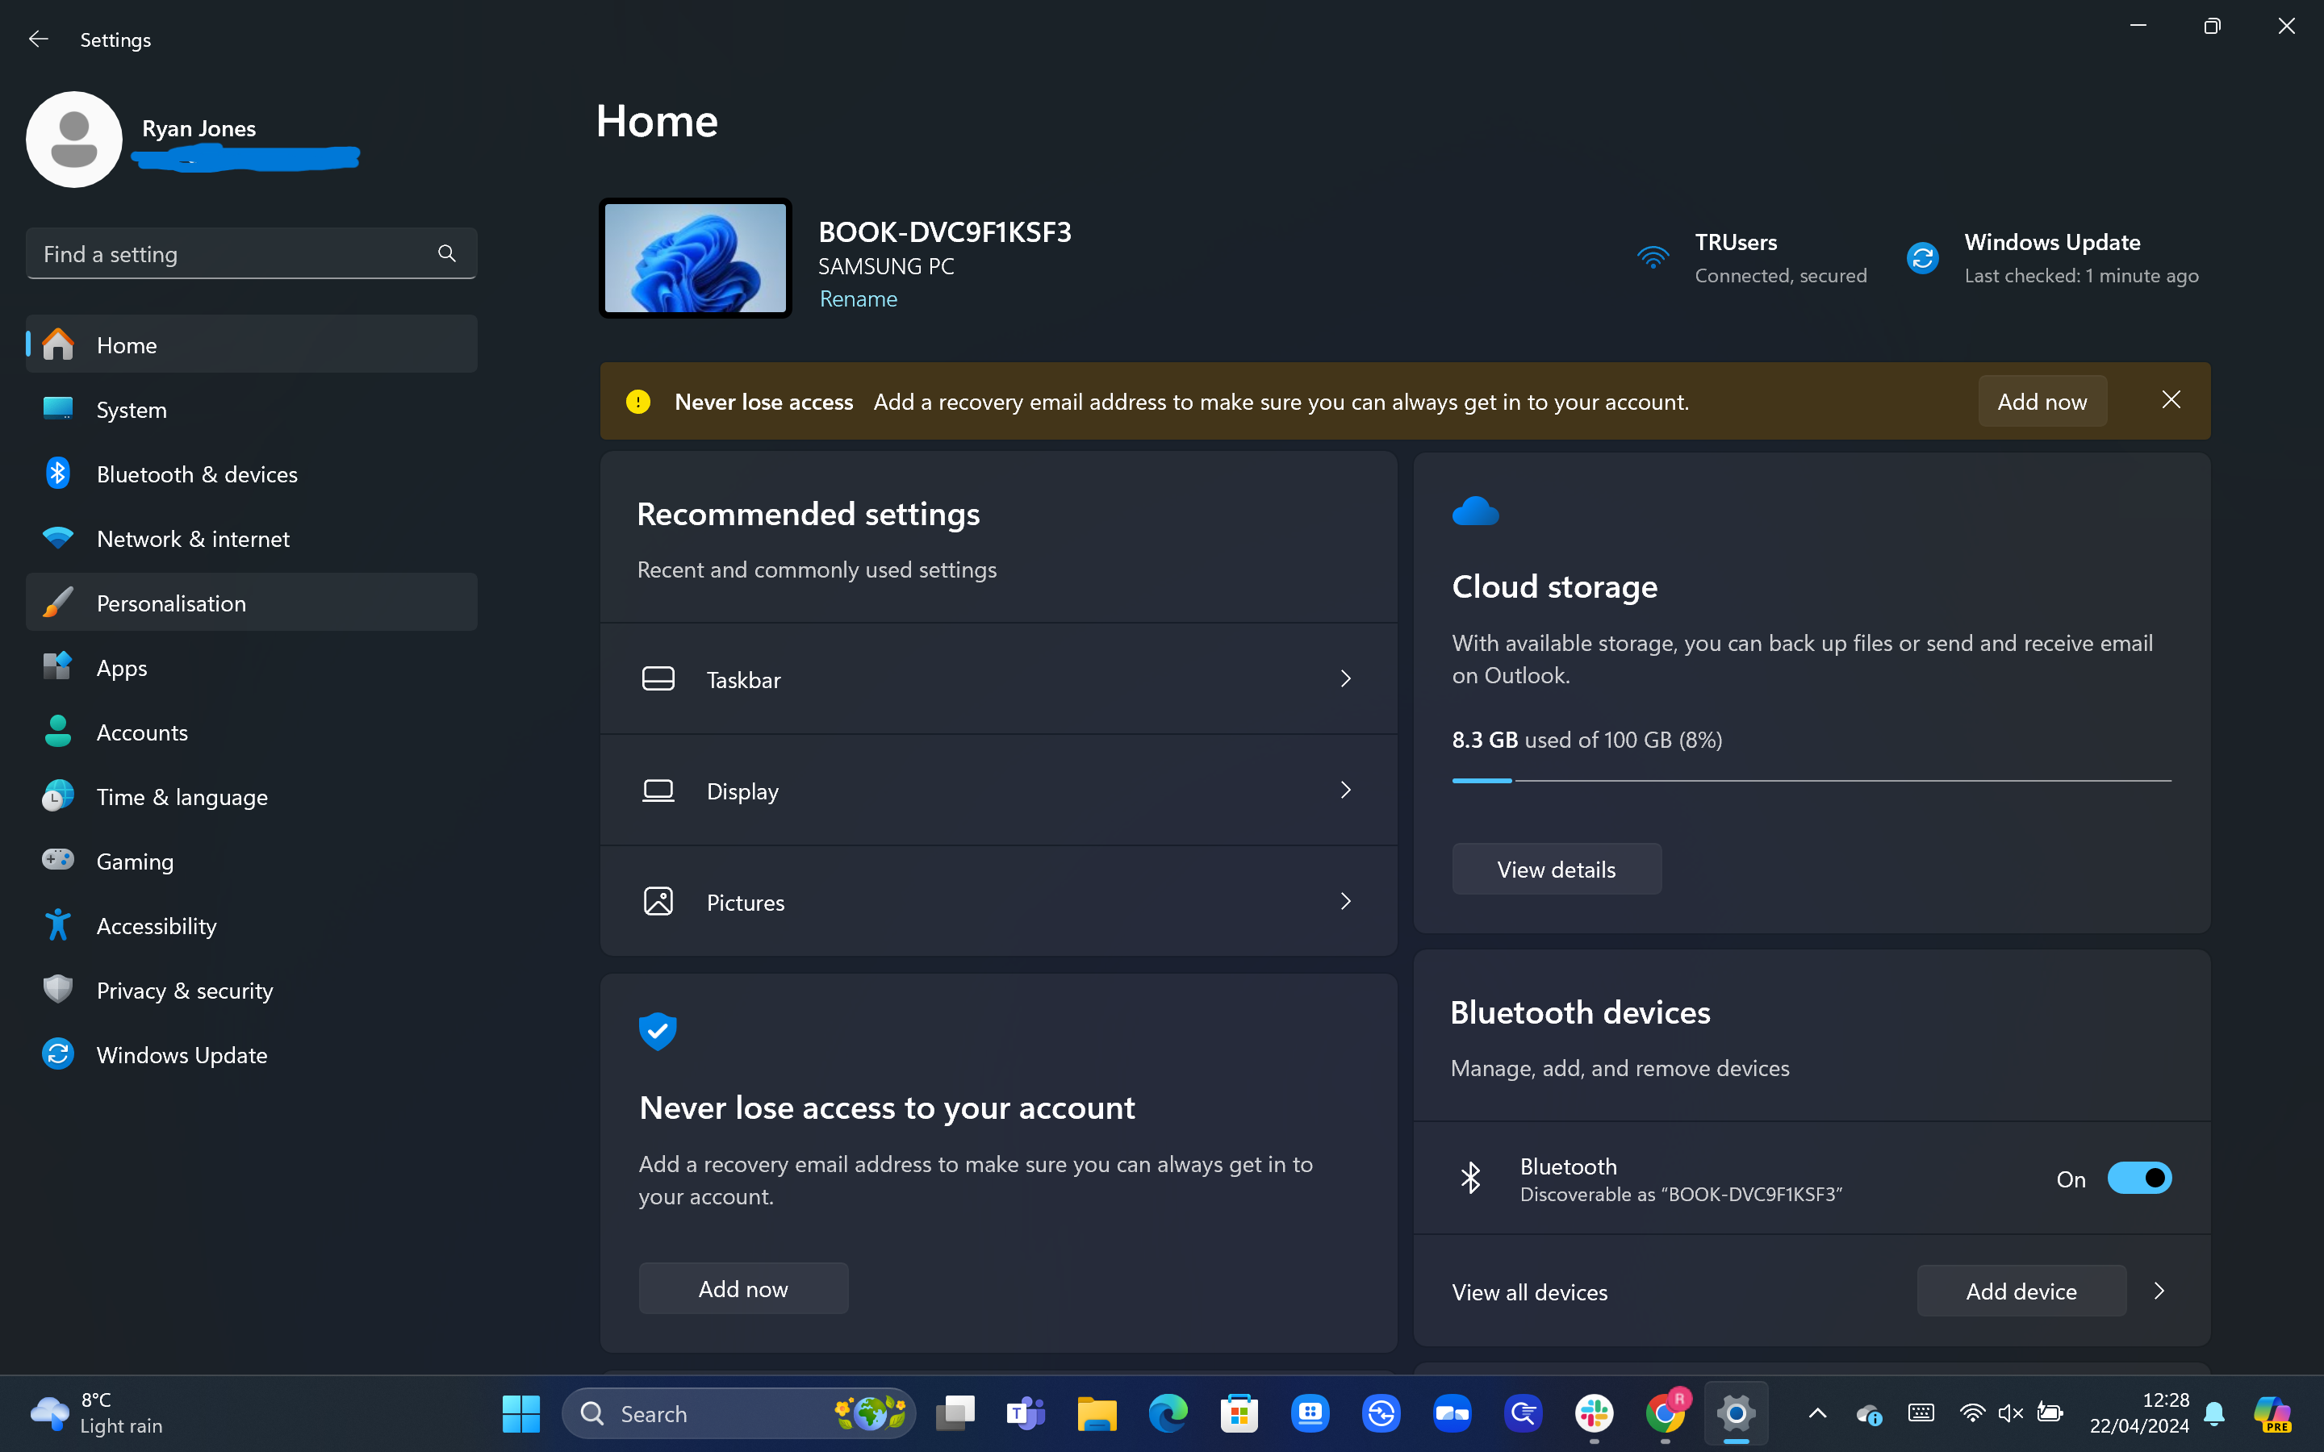Click the blue shield checkmark icon
This screenshot has width=2324, height=1452.
pos(658,1032)
